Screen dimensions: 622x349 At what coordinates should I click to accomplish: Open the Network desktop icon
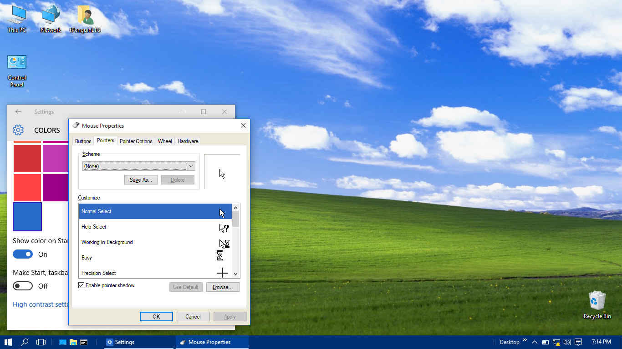(51, 19)
